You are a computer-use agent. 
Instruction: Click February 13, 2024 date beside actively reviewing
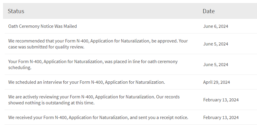tap(221, 100)
